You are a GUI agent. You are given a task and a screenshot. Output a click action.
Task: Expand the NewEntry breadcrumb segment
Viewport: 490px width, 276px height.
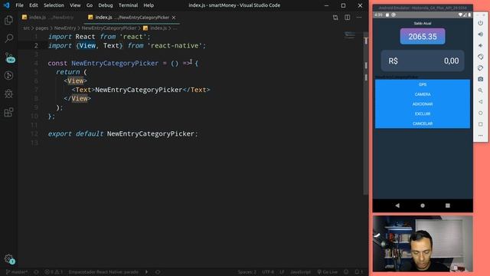pos(65,28)
